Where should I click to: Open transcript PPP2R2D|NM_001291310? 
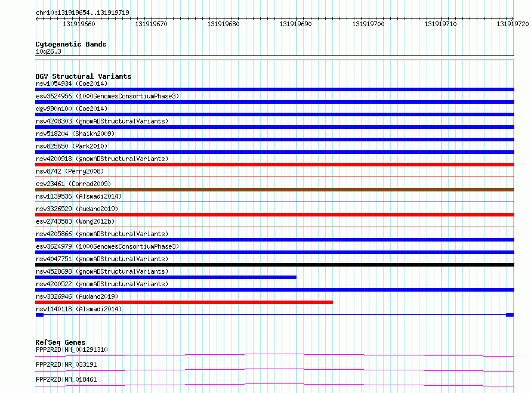72,349
